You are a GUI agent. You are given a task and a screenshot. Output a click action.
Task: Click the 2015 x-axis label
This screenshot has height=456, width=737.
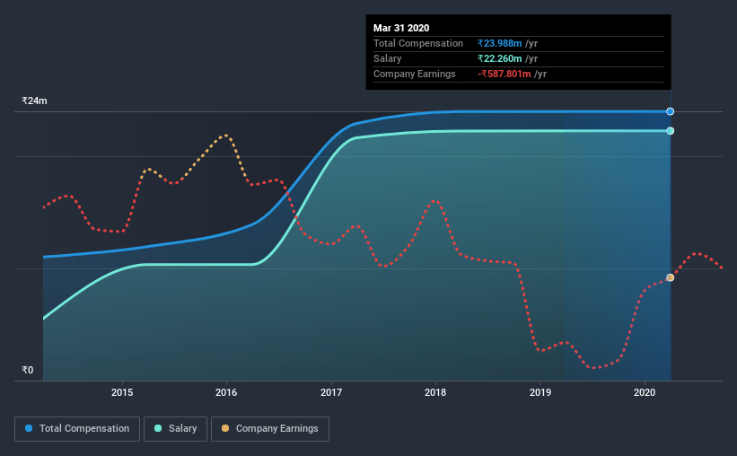point(122,392)
